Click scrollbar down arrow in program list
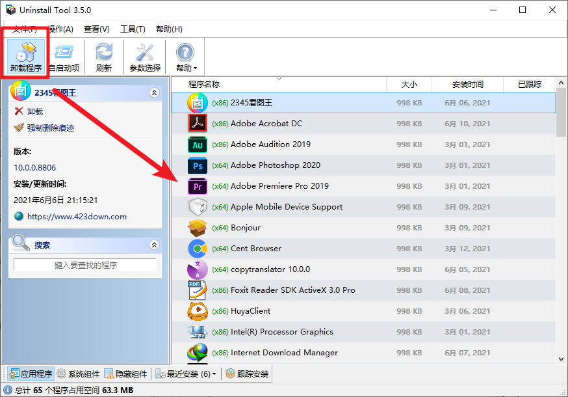568x397 pixels. click(x=561, y=359)
